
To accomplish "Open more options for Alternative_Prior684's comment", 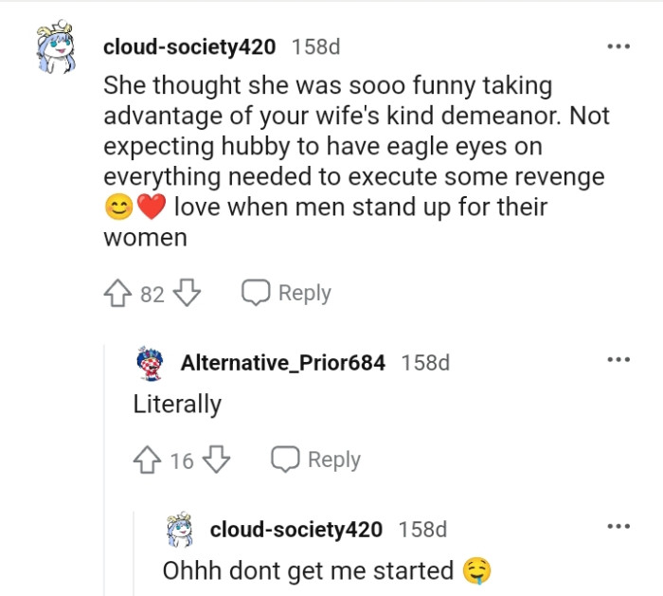I will pyautogui.click(x=618, y=360).
